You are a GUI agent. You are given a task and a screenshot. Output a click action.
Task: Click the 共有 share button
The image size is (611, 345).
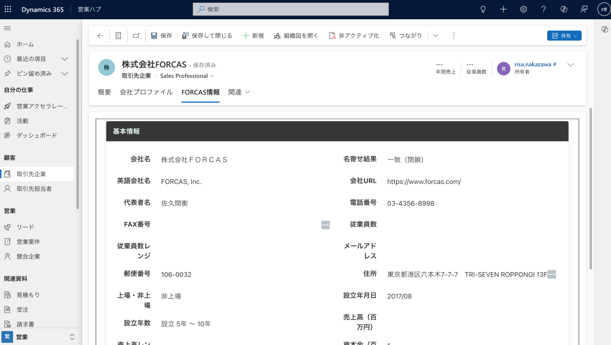coord(564,36)
